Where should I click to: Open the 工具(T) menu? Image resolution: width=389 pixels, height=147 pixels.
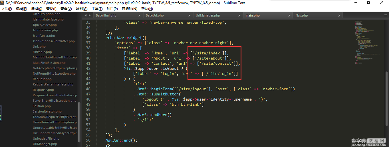click(97, 9)
